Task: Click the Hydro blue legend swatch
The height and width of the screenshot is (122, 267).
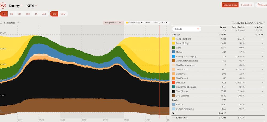Action: 174,52
